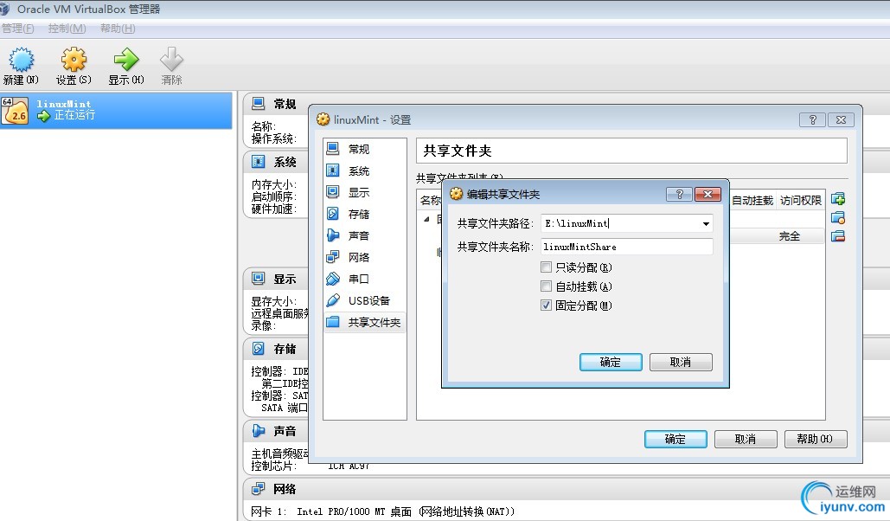Click 存储 section header in details pane

click(x=285, y=349)
